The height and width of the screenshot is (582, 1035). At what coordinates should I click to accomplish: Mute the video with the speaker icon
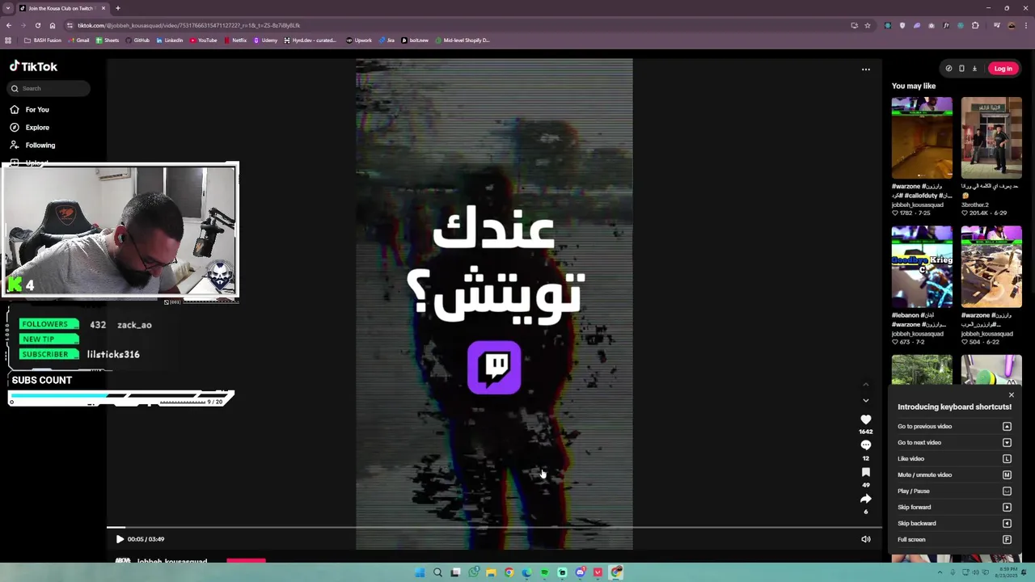865,539
